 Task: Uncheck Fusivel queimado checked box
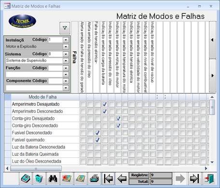tap(97, 140)
